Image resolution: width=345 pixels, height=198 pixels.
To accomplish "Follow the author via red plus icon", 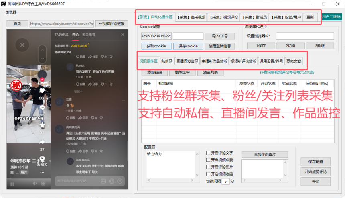I will 42,79.
